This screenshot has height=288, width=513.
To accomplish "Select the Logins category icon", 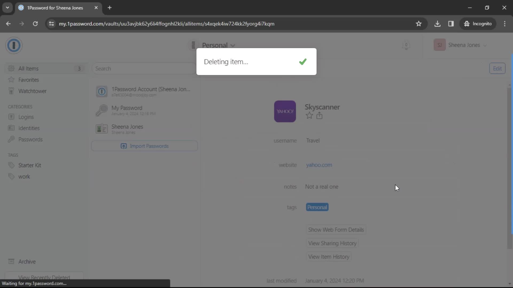I will click(x=11, y=117).
